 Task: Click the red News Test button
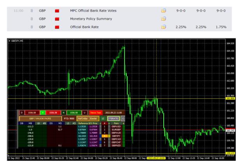click(96, 113)
